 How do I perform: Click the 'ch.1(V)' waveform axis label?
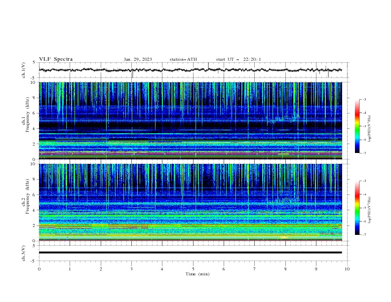(24, 70)
